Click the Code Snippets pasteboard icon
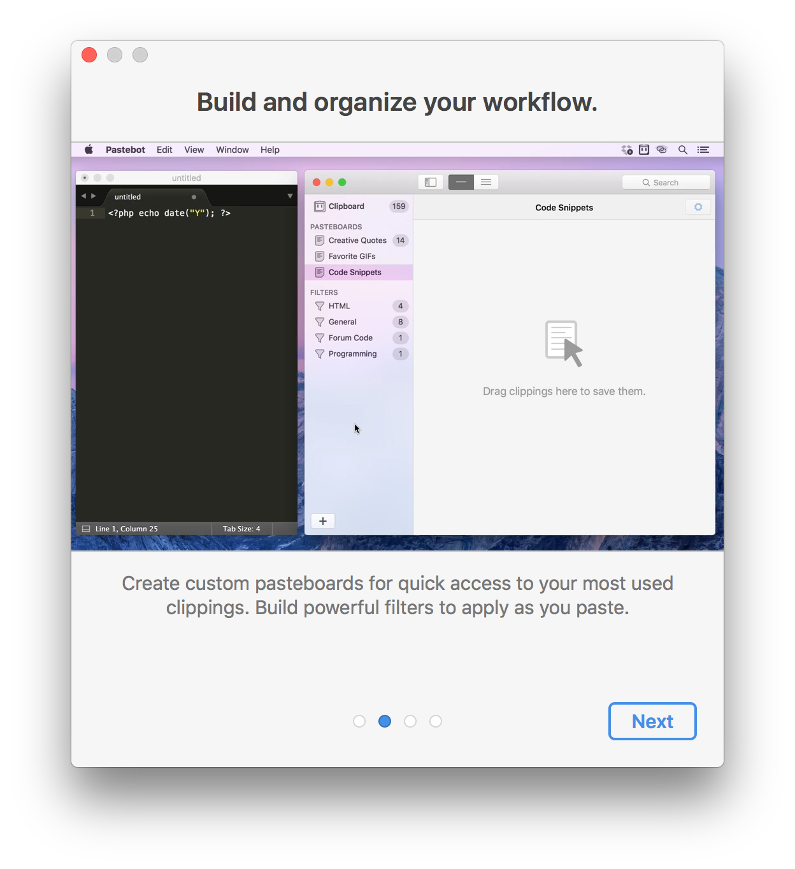Screen dimensions: 795x869 pyautogui.click(x=320, y=272)
